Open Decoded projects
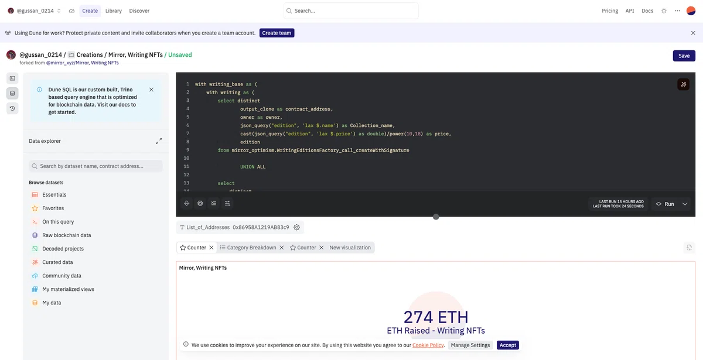 point(63,249)
